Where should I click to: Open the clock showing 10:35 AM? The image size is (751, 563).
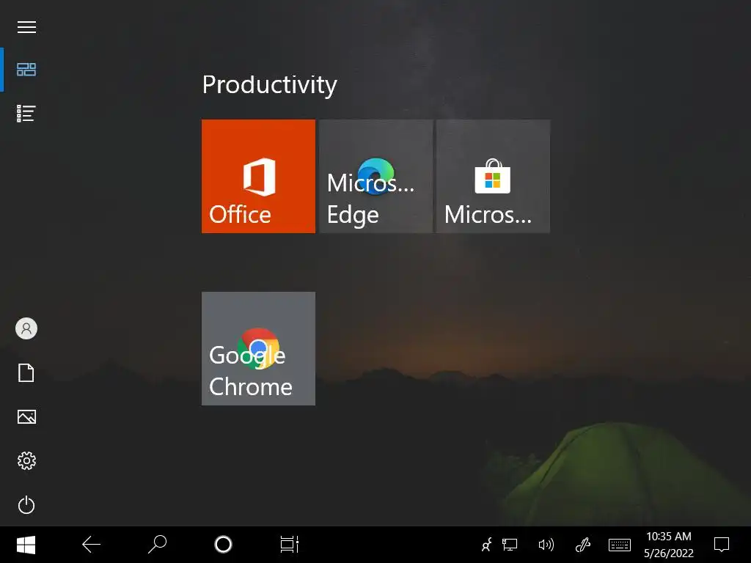(669, 545)
